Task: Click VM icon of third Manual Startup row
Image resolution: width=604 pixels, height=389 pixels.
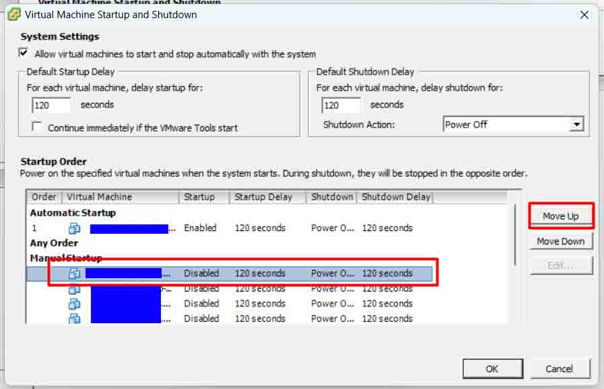Action: pos(74,304)
